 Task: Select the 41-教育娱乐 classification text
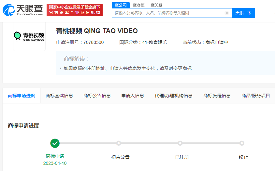154,42
